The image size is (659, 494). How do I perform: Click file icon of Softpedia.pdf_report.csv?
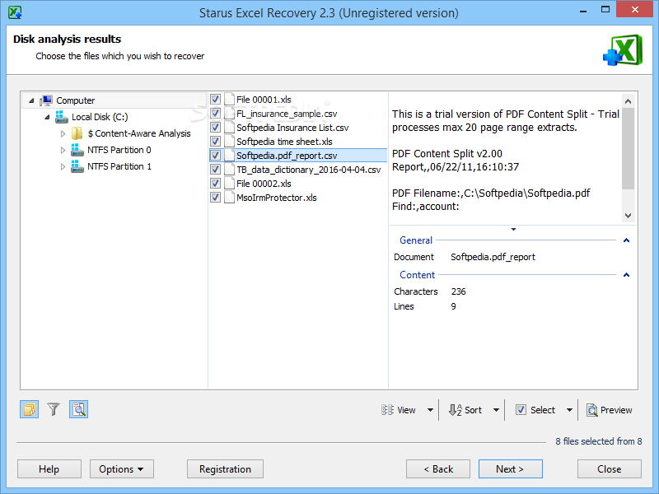point(229,156)
